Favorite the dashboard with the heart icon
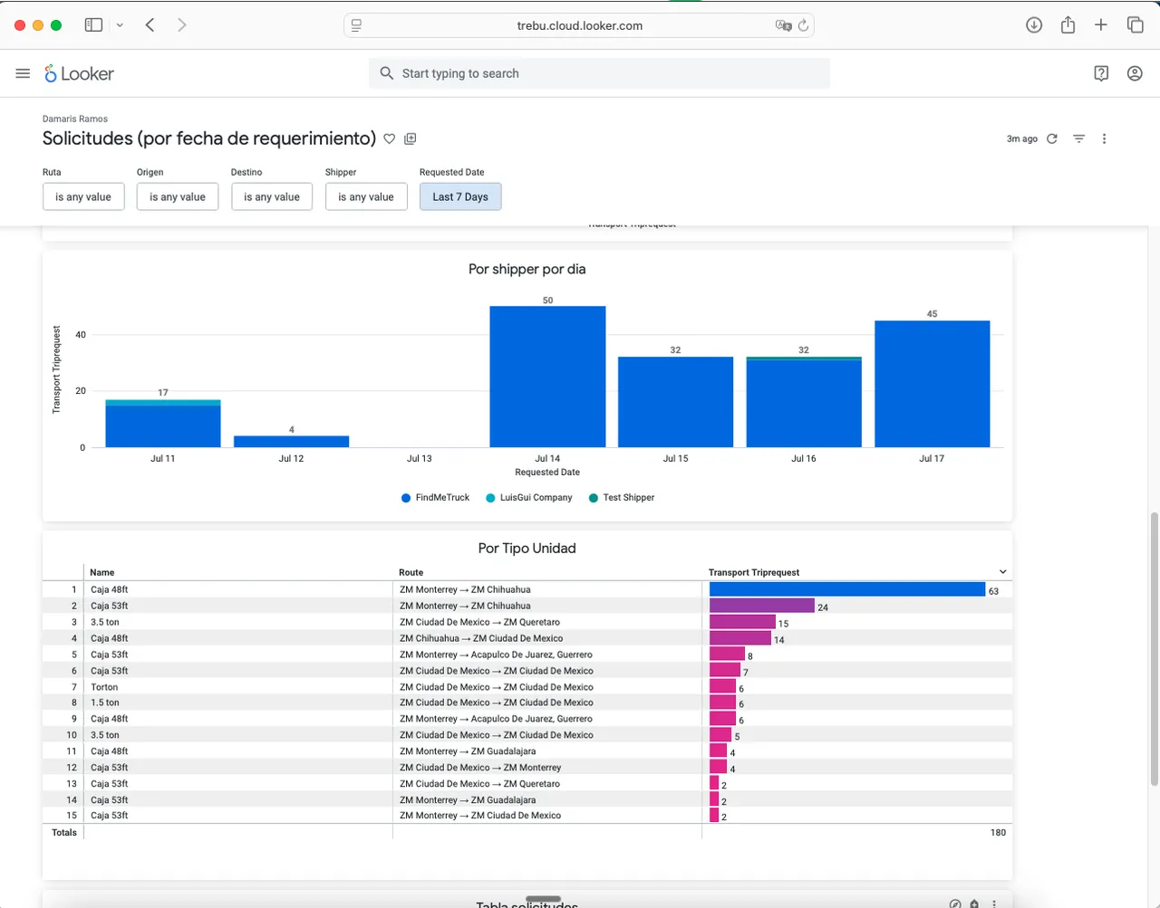 pos(390,139)
